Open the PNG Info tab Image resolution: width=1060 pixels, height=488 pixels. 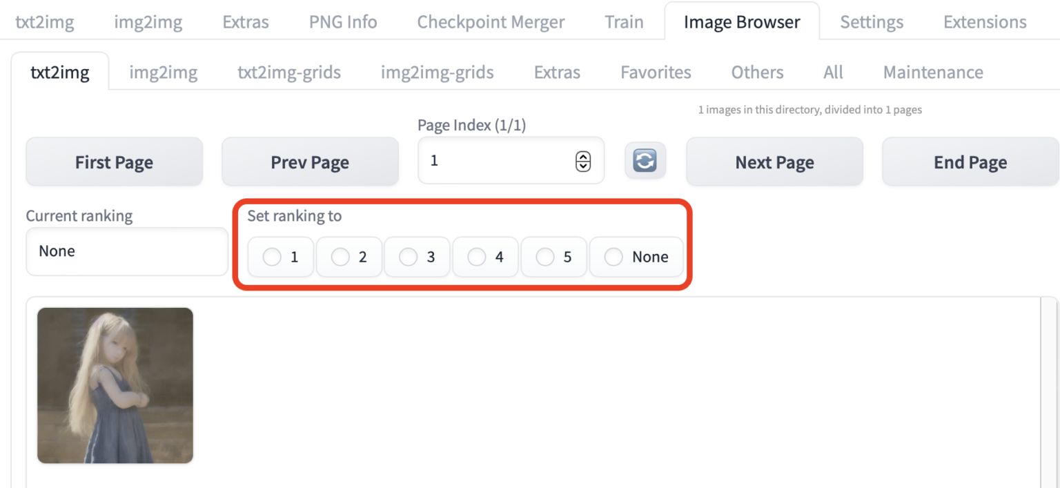(x=342, y=21)
